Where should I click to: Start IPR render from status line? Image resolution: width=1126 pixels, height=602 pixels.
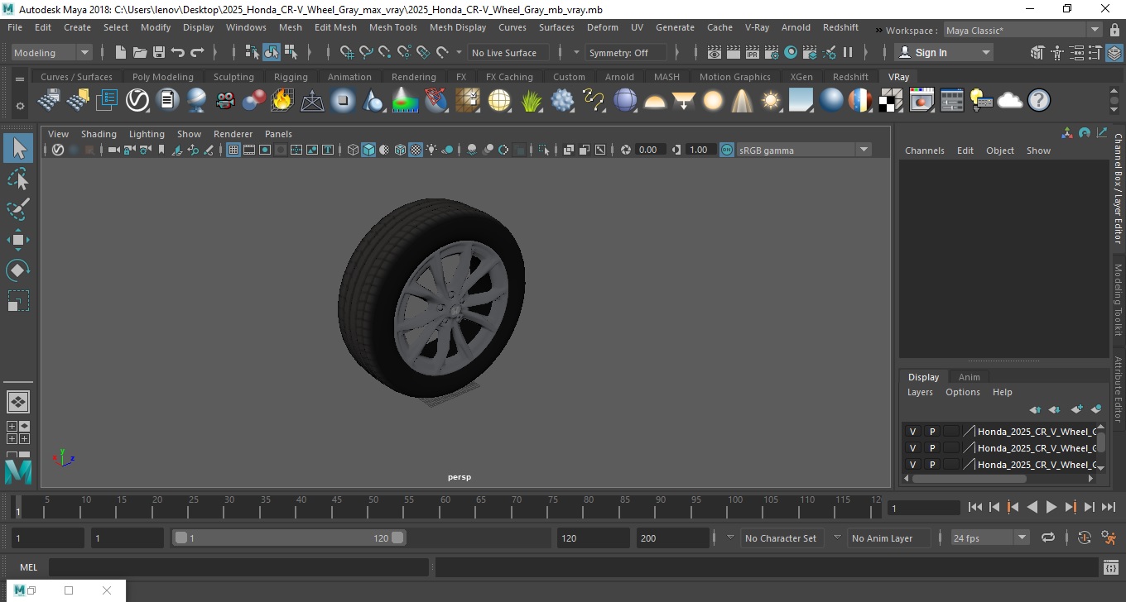coord(752,52)
